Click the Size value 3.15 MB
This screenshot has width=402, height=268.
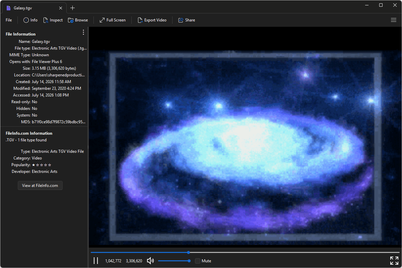[x=54, y=68]
